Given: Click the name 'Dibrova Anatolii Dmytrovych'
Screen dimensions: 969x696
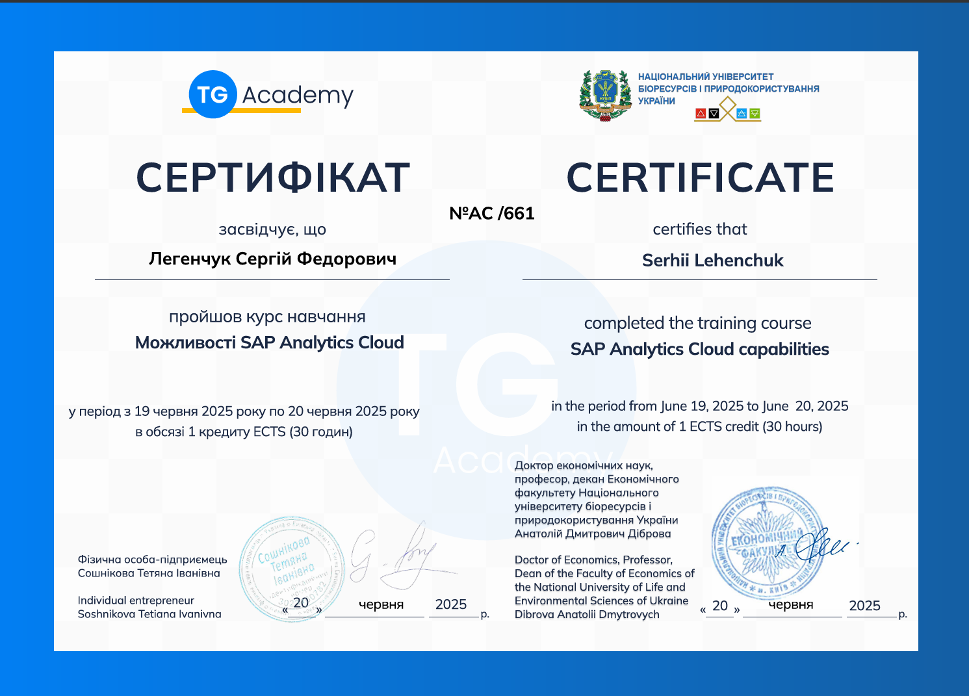Looking at the screenshot, I should point(587,614).
